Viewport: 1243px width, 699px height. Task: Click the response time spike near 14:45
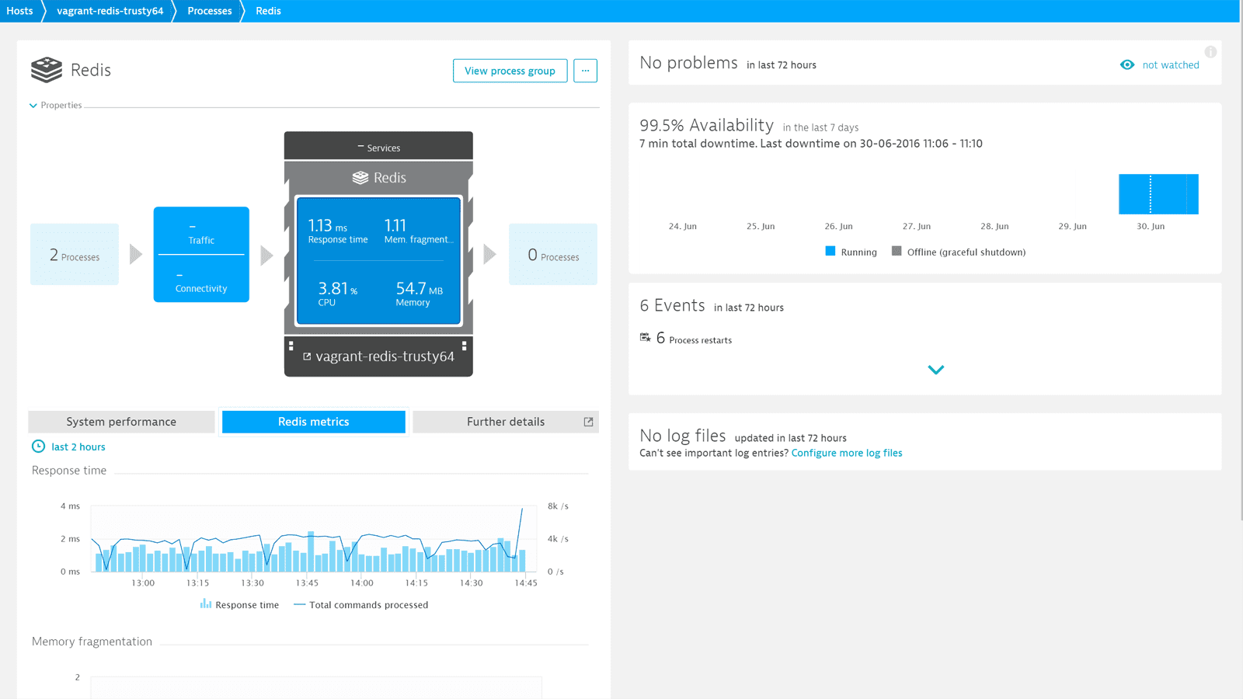coord(522,509)
